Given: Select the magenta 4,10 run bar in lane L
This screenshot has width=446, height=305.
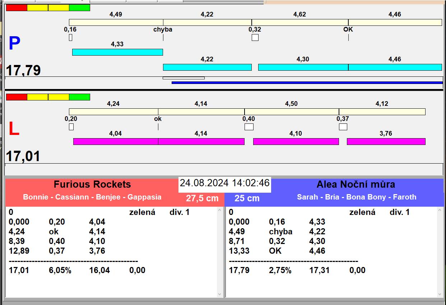Looking at the screenshot, I should [x=296, y=141].
